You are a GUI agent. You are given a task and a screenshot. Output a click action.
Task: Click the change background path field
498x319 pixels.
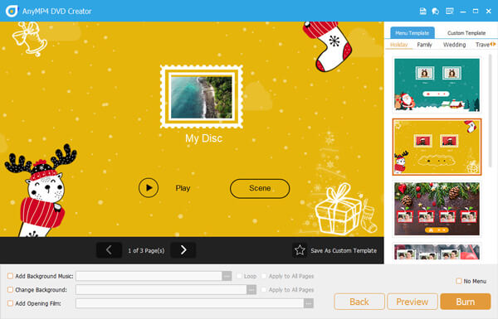click(161, 289)
